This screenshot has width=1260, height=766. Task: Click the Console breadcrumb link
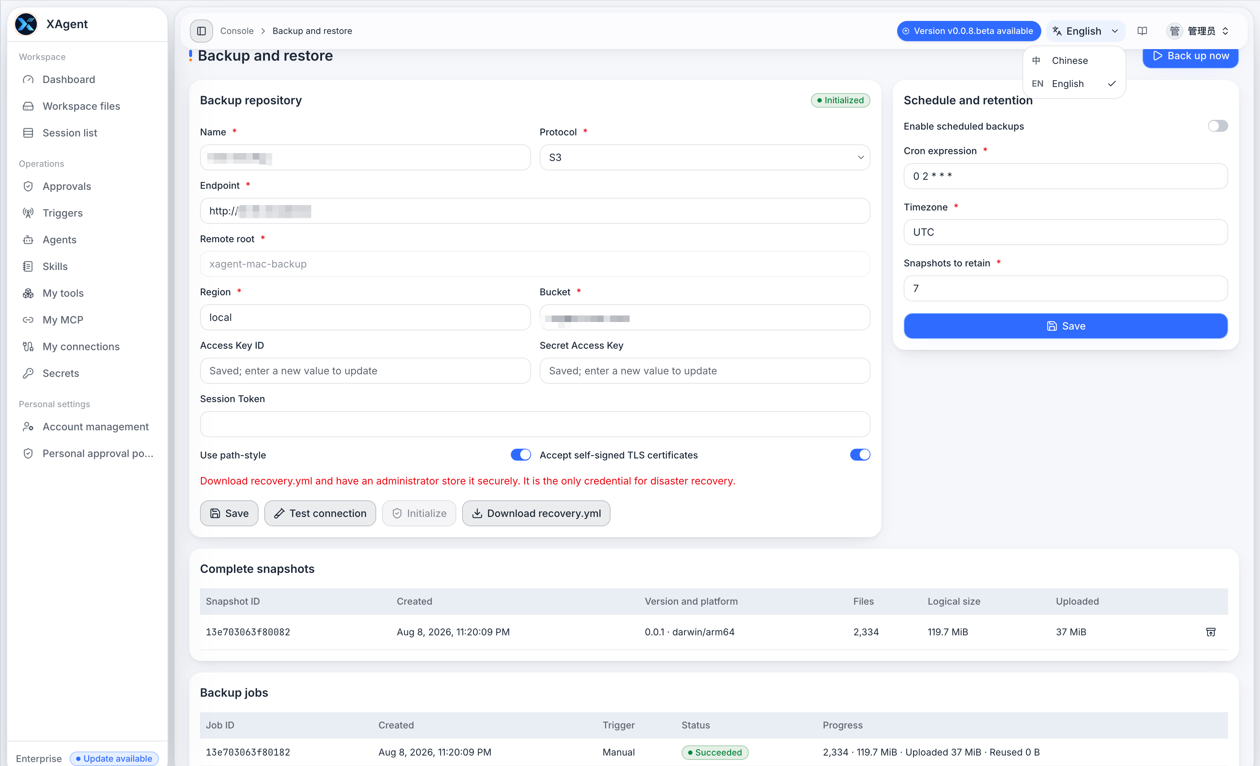(237, 31)
